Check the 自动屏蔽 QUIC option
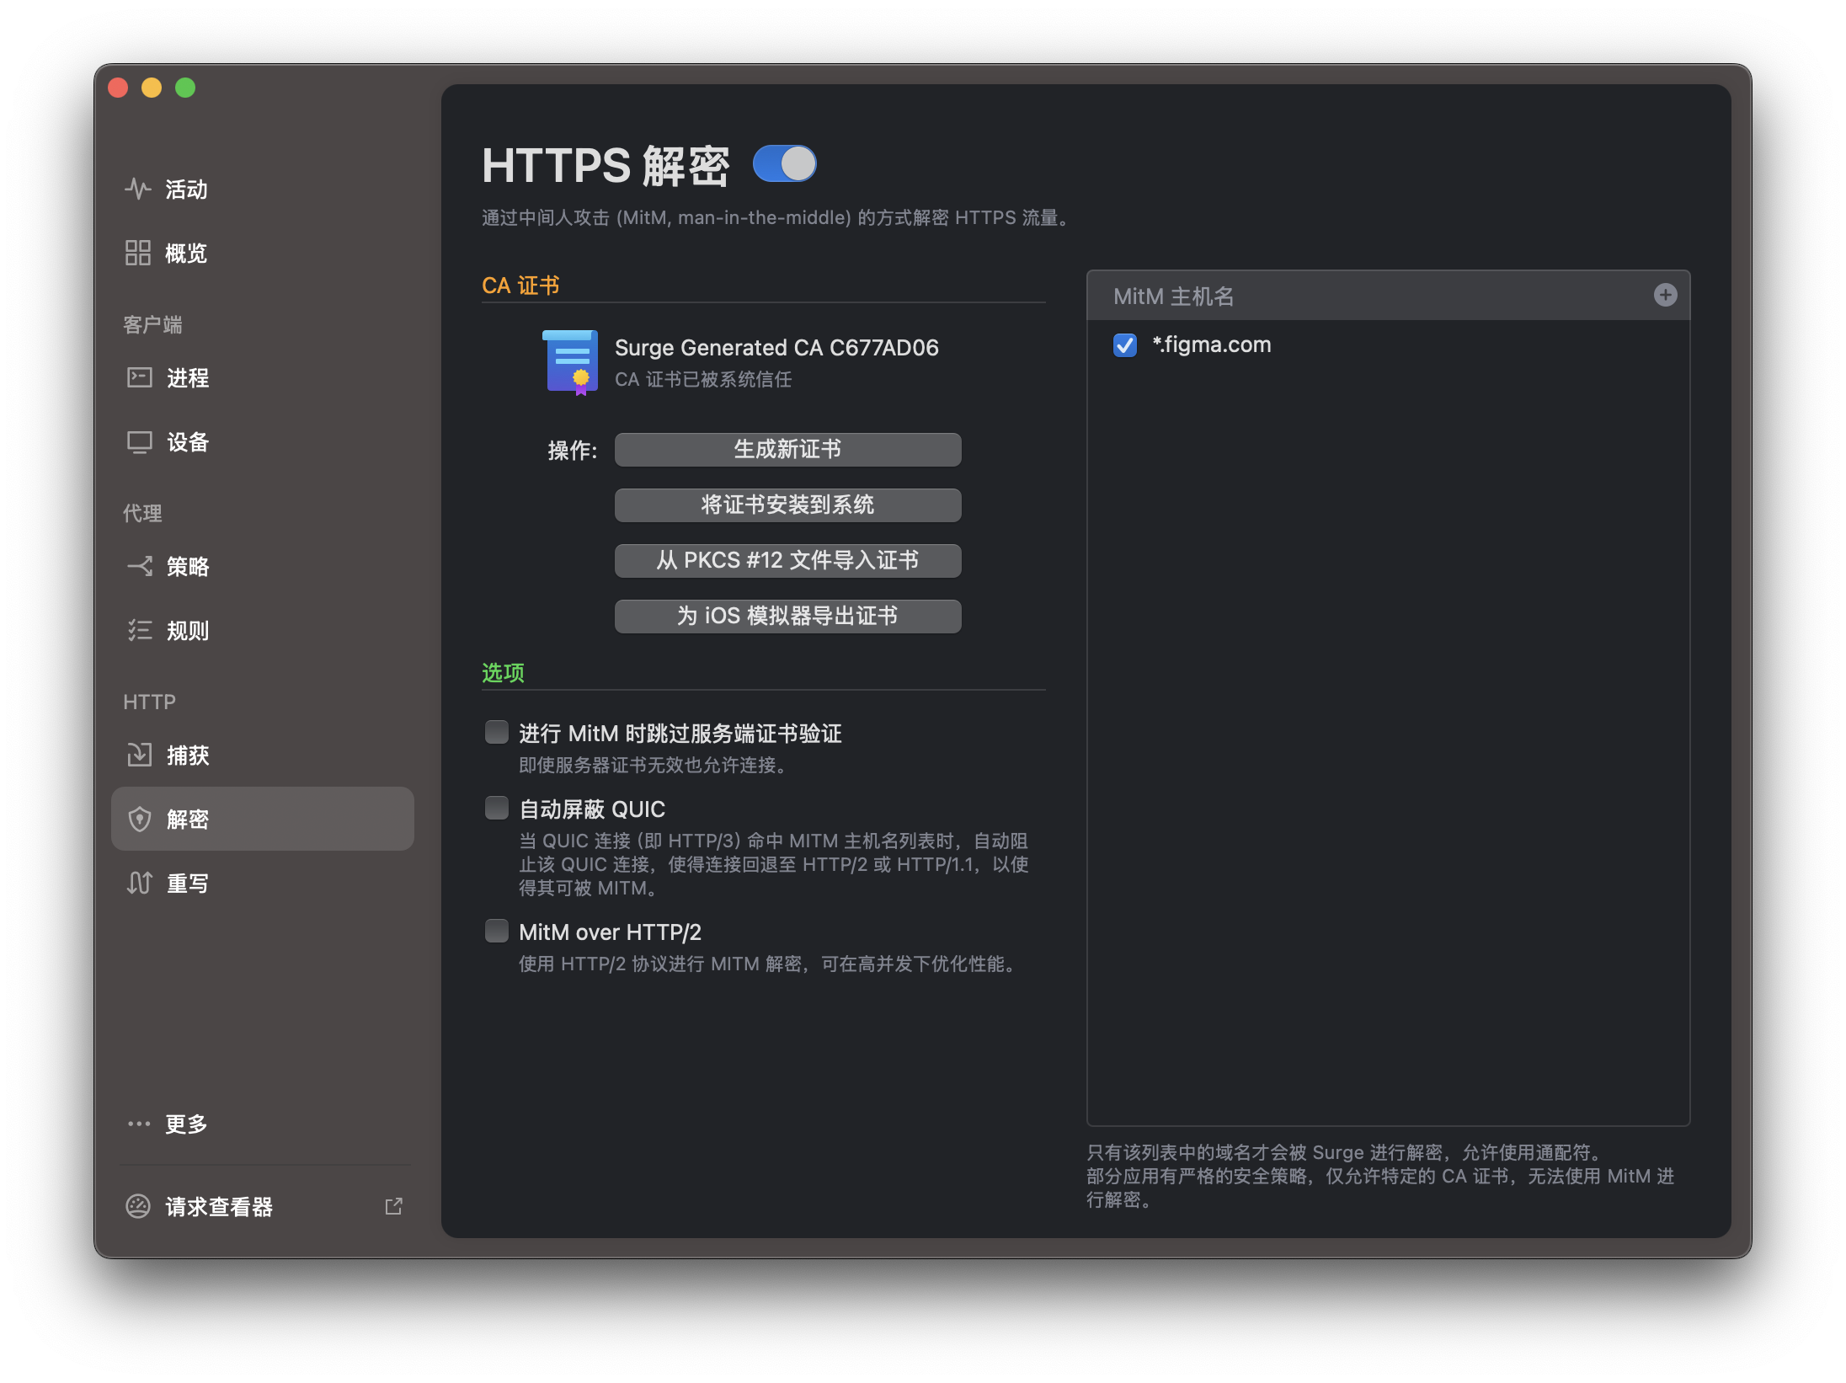Image resolution: width=1846 pixels, height=1383 pixels. 497,808
